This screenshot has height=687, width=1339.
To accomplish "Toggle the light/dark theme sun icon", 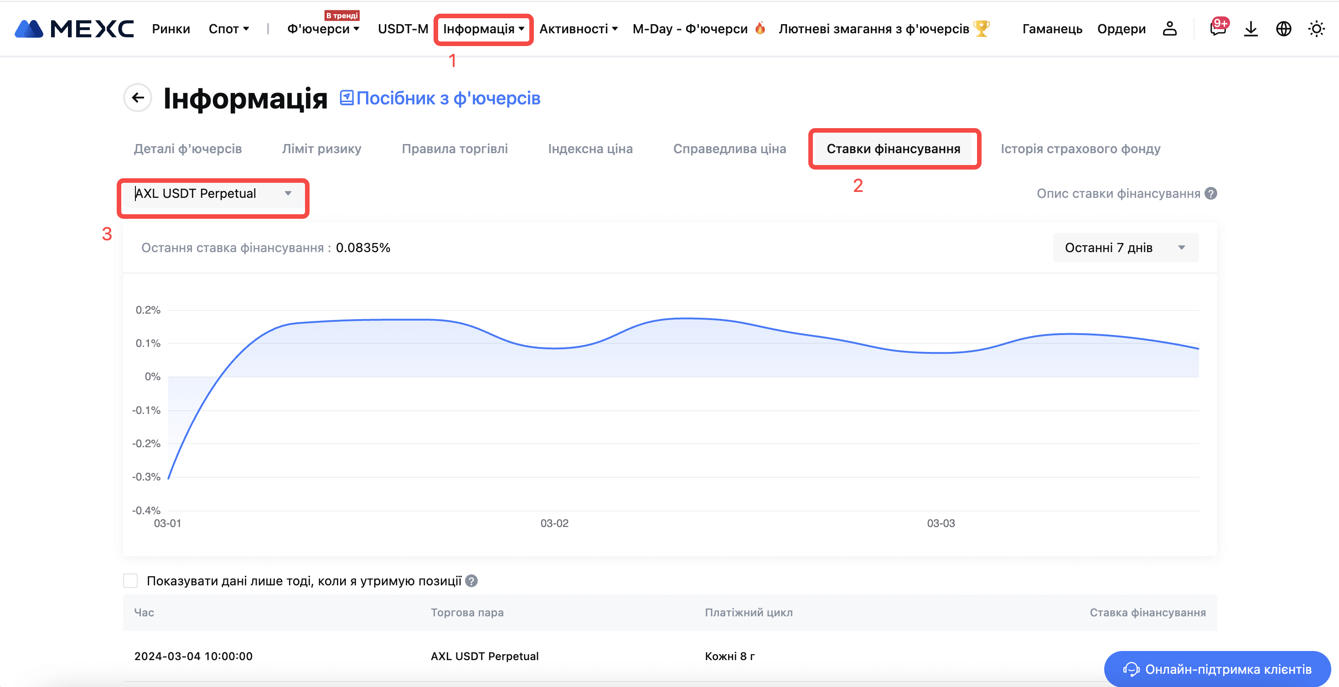I will click(1316, 29).
